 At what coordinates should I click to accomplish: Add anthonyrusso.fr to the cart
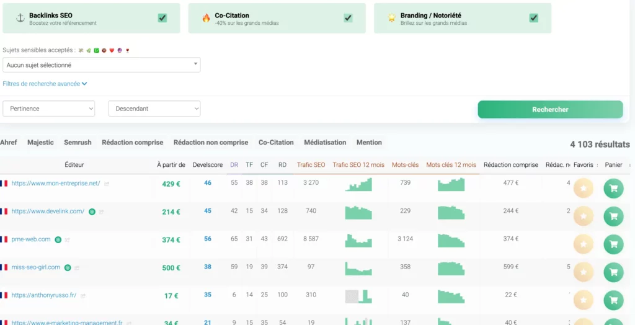[x=613, y=300]
